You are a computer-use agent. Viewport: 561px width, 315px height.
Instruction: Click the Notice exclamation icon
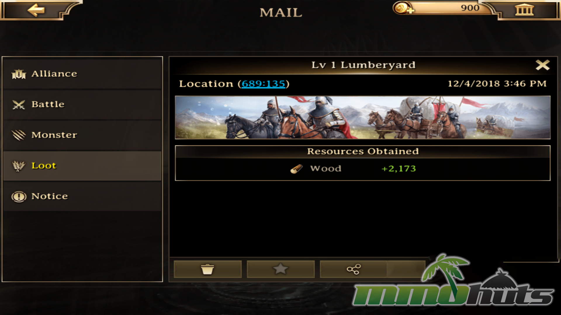19,197
